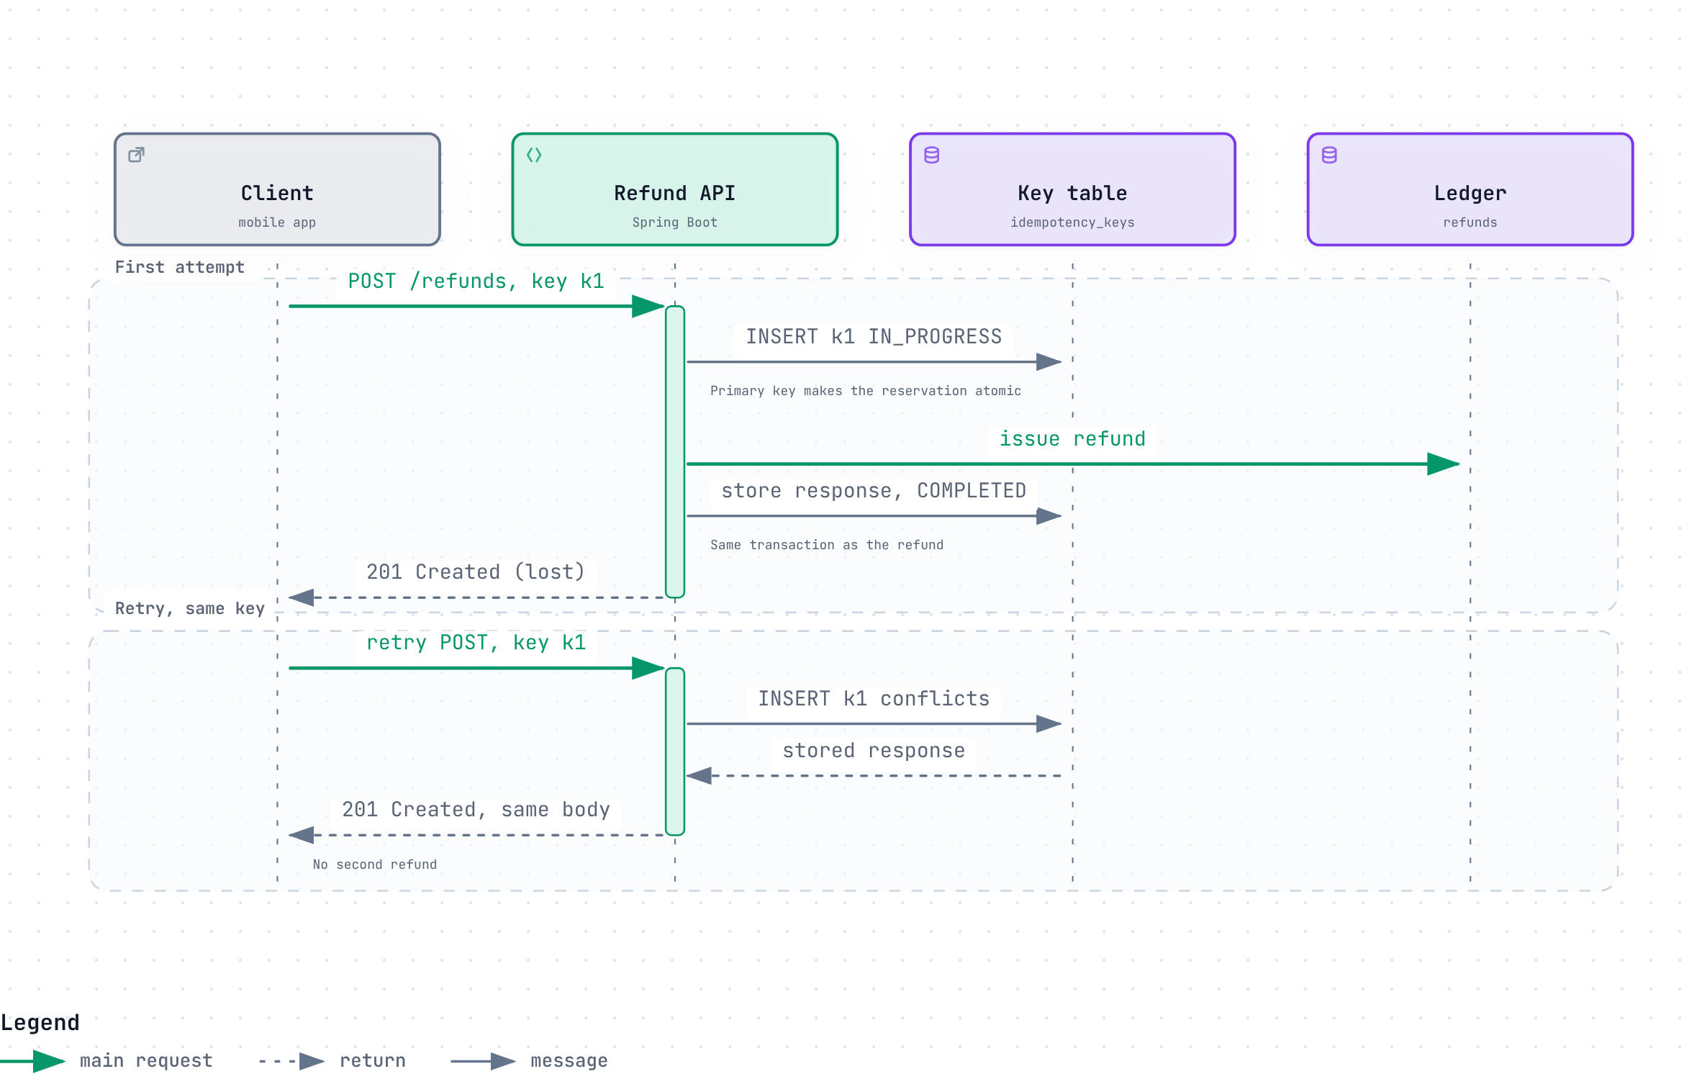Click the 'main request' legend label
Viewport: 1707px width, 1074px height.
146,1061
